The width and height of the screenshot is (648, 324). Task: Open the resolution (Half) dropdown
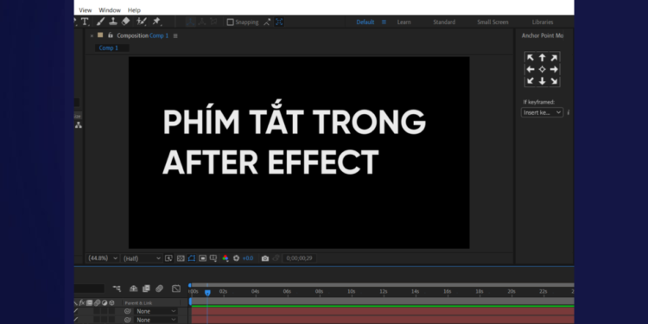[x=142, y=258]
